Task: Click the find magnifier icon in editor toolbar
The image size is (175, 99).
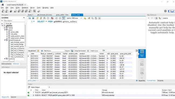Action: coord(92,18)
